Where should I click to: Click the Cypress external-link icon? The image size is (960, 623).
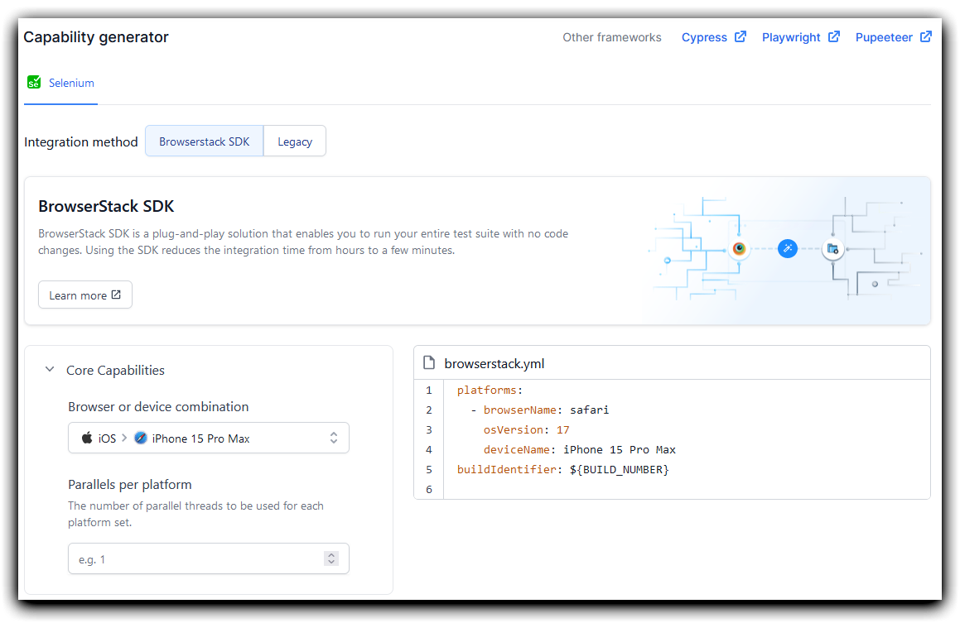pos(741,36)
